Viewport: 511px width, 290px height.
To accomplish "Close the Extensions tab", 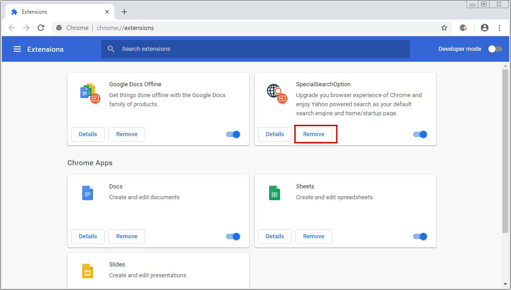I will (x=107, y=12).
